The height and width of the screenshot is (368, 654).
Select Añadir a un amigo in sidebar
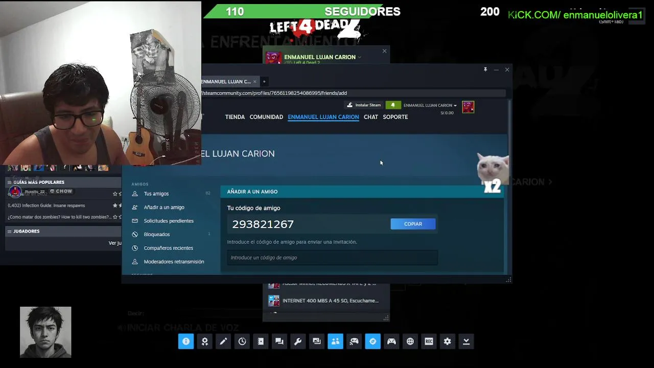(164, 208)
